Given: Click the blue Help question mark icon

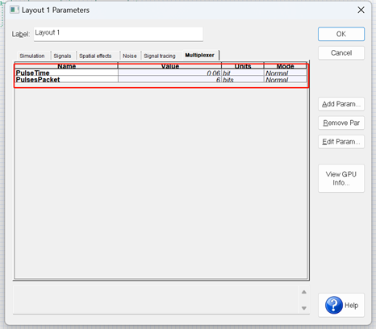Looking at the screenshot, I should point(334,305).
